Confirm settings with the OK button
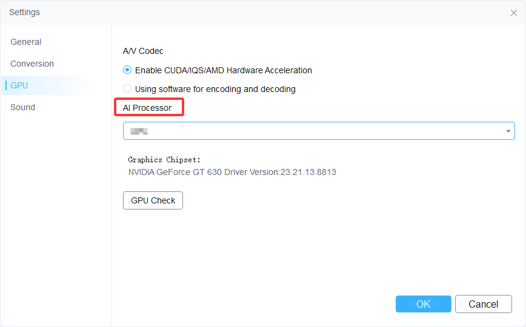 tap(424, 304)
